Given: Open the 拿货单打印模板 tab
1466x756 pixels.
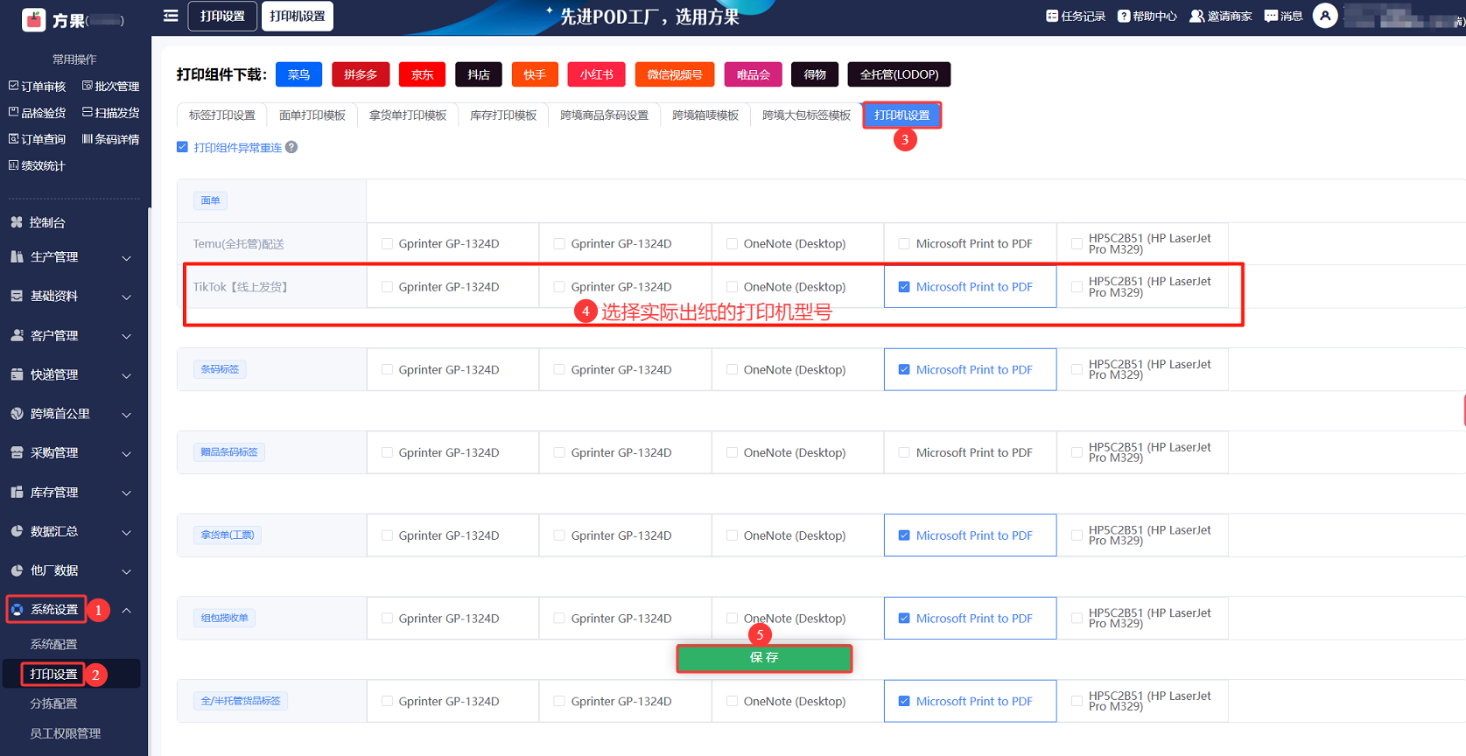Looking at the screenshot, I should tap(408, 115).
